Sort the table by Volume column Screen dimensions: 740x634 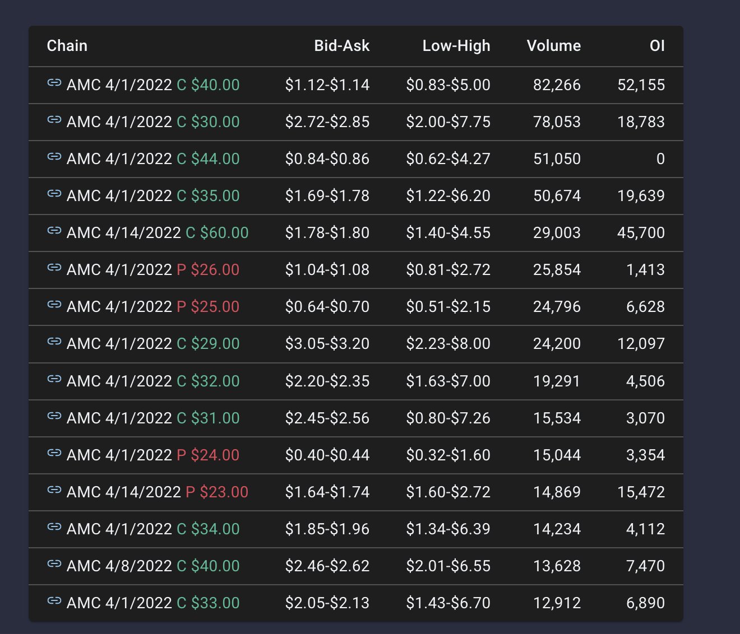[x=553, y=46]
